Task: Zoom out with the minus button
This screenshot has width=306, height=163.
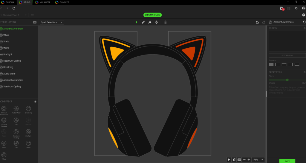Action: (244, 160)
